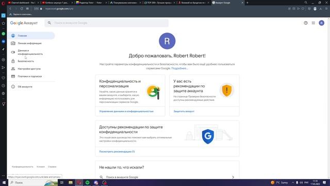The image size is (330, 186).
Task: Click the footer Конфиденциальность link
Action: point(23,166)
